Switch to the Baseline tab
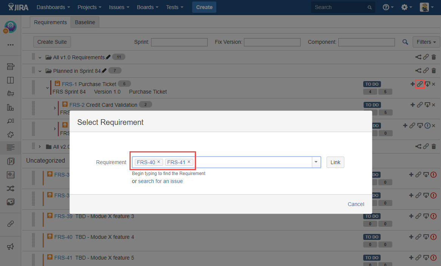Image resolution: width=441 pixels, height=266 pixels. click(85, 22)
